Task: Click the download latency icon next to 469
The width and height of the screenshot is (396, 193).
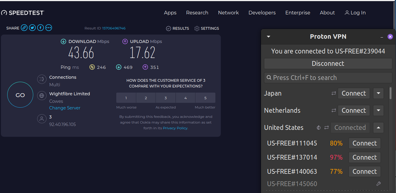Action: tap(119, 67)
